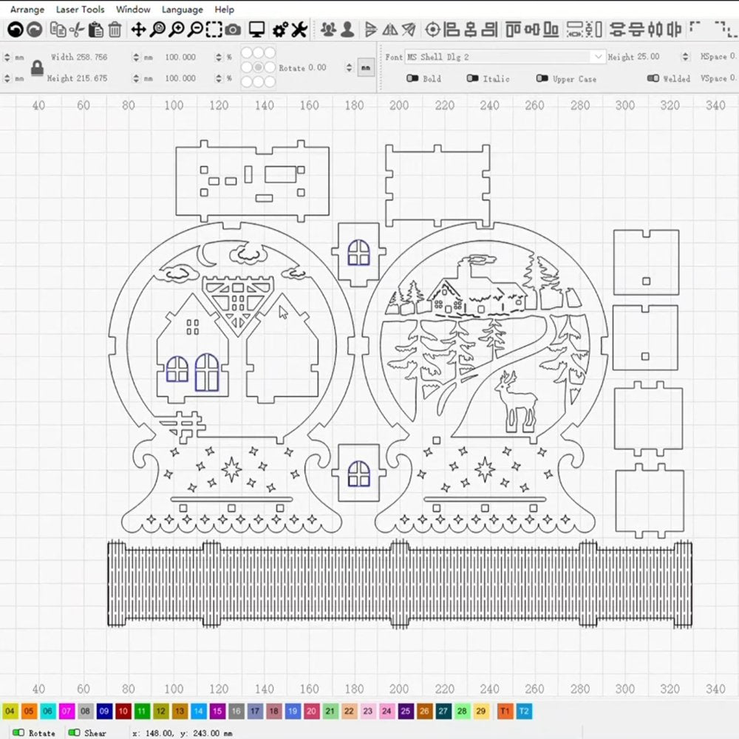Viewport: 739px width, 739px height.
Task: Click the Zoom In magnifier icon
Action: (x=176, y=30)
